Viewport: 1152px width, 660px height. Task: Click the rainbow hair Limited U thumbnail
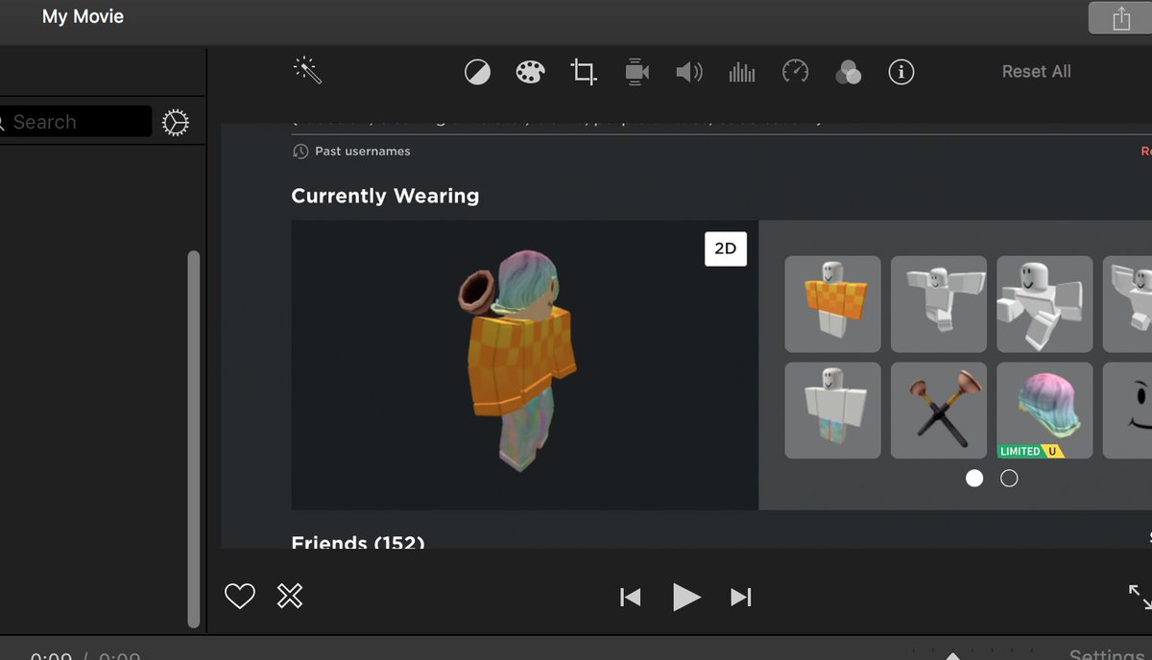coord(1044,411)
